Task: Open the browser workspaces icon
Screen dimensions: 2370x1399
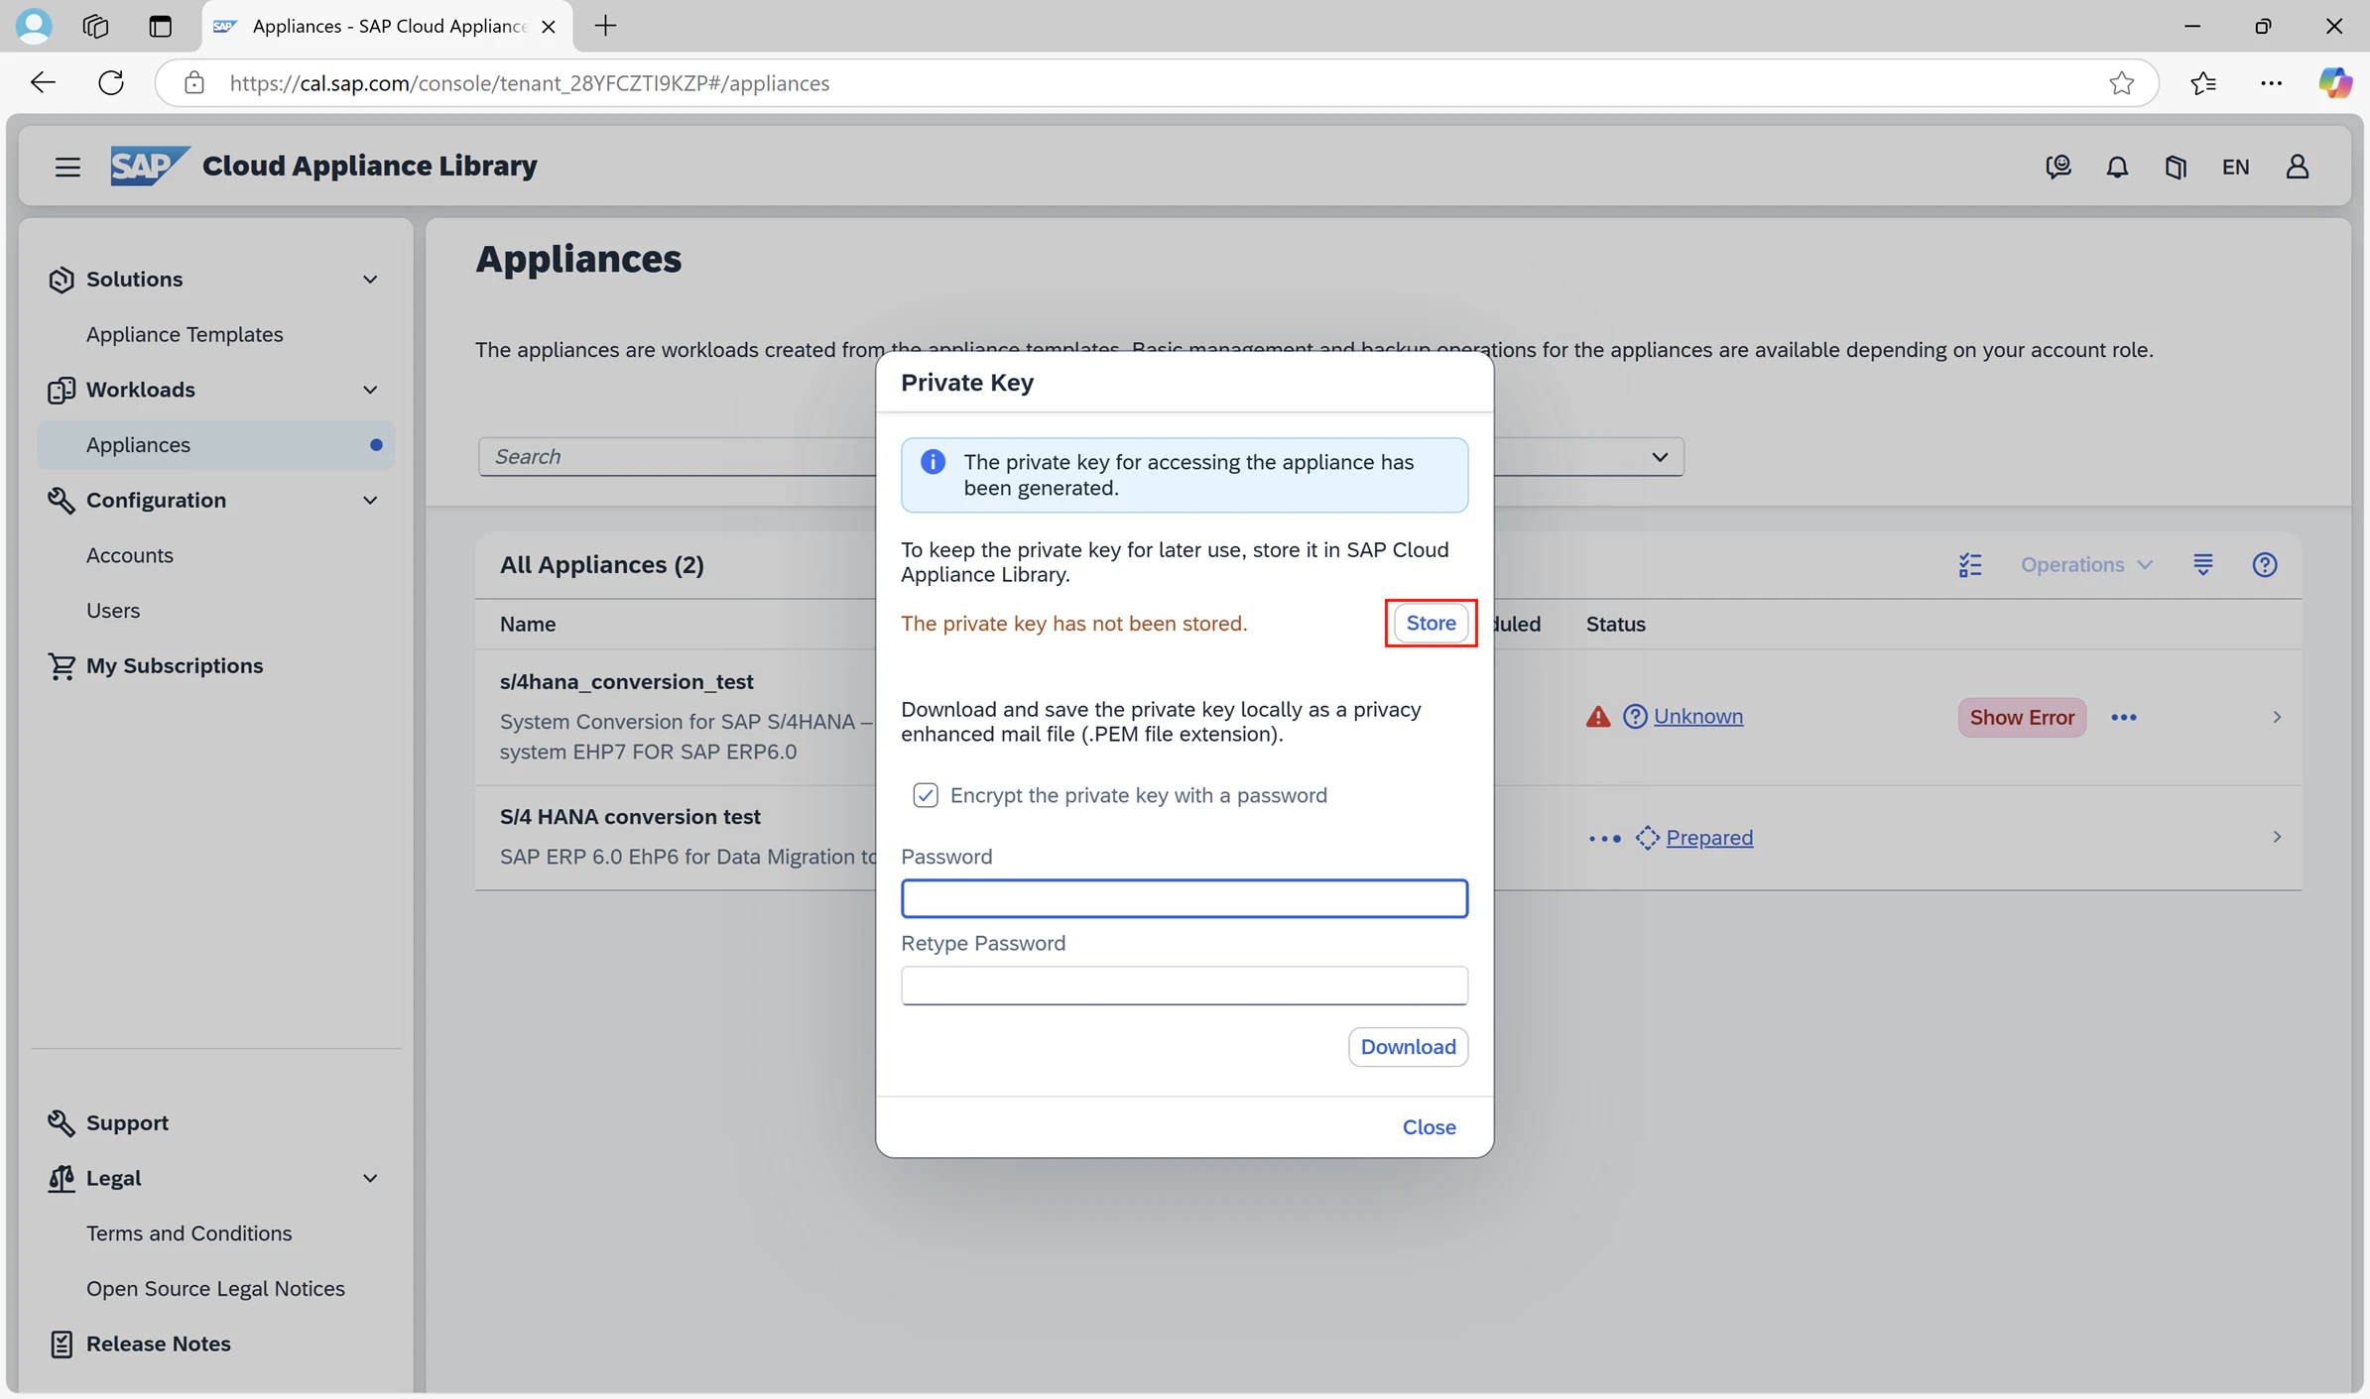Action: click(95, 26)
